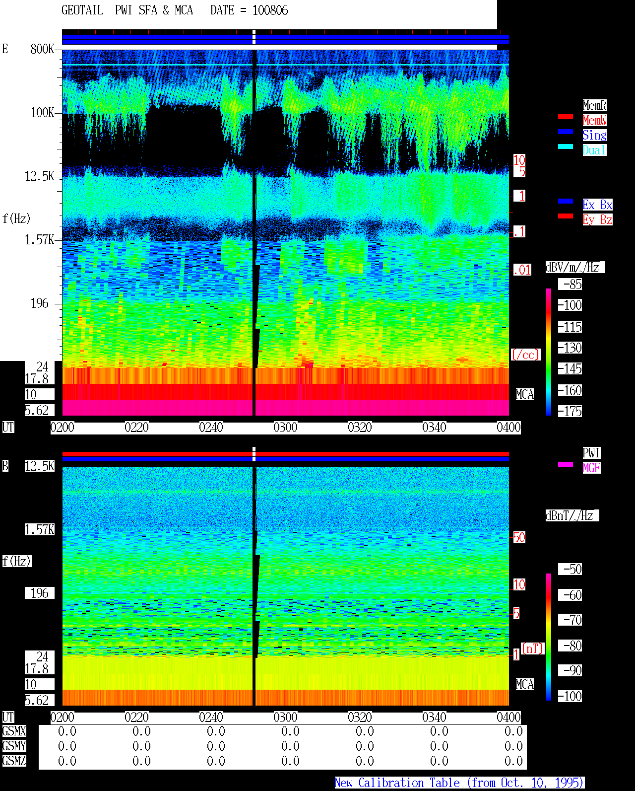The image size is (635, 791).
Task: Click the GSMY row label
Action: click(x=14, y=746)
